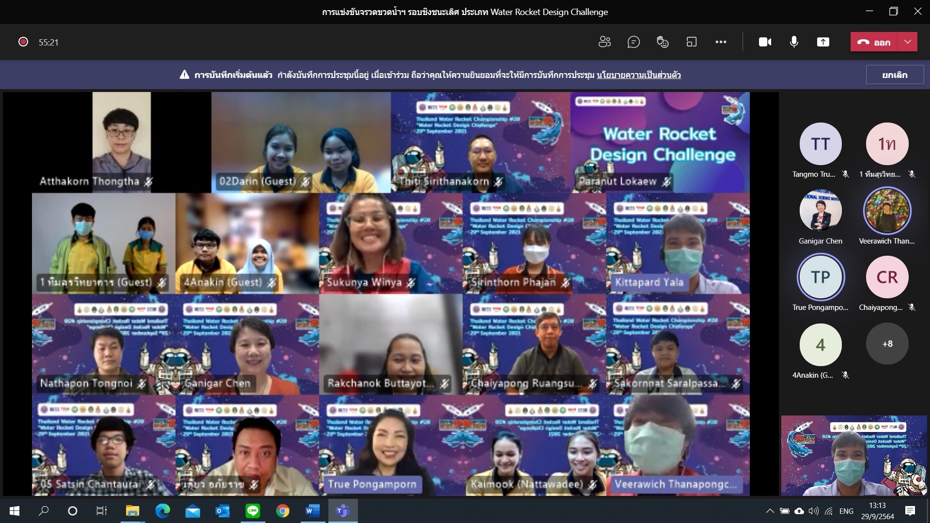The height and width of the screenshot is (523, 930).
Task: Open the participants list icon
Action: point(604,42)
